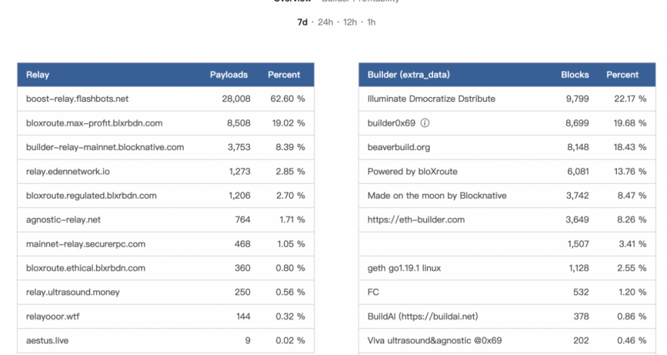
Task: Click the agnostic-relay.net relay row
Action: tap(64, 220)
